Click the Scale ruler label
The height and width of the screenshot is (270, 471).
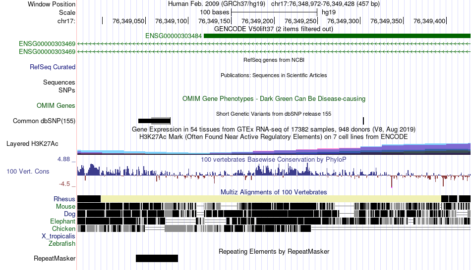pyautogui.click(x=67, y=12)
